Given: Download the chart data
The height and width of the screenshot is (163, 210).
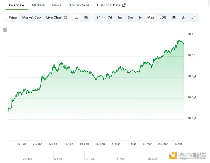Looking at the screenshot, I should (x=184, y=17).
